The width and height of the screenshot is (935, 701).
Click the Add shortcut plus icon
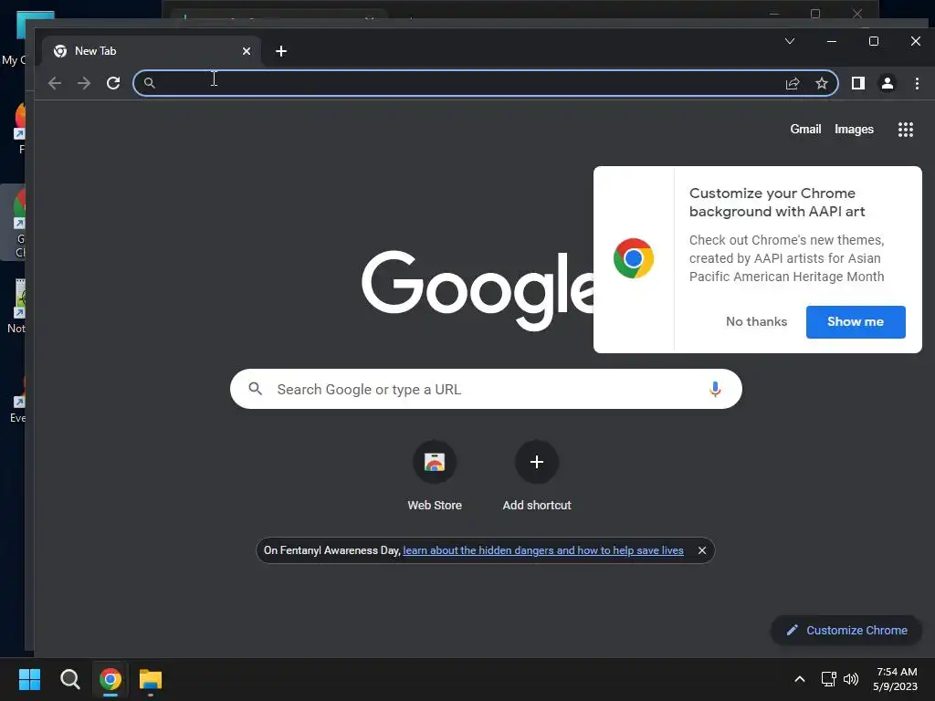[537, 462]
